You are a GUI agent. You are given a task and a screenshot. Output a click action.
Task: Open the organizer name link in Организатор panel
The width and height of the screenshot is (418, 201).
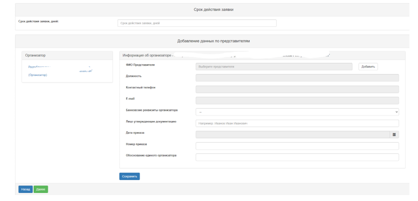point(60,69)
